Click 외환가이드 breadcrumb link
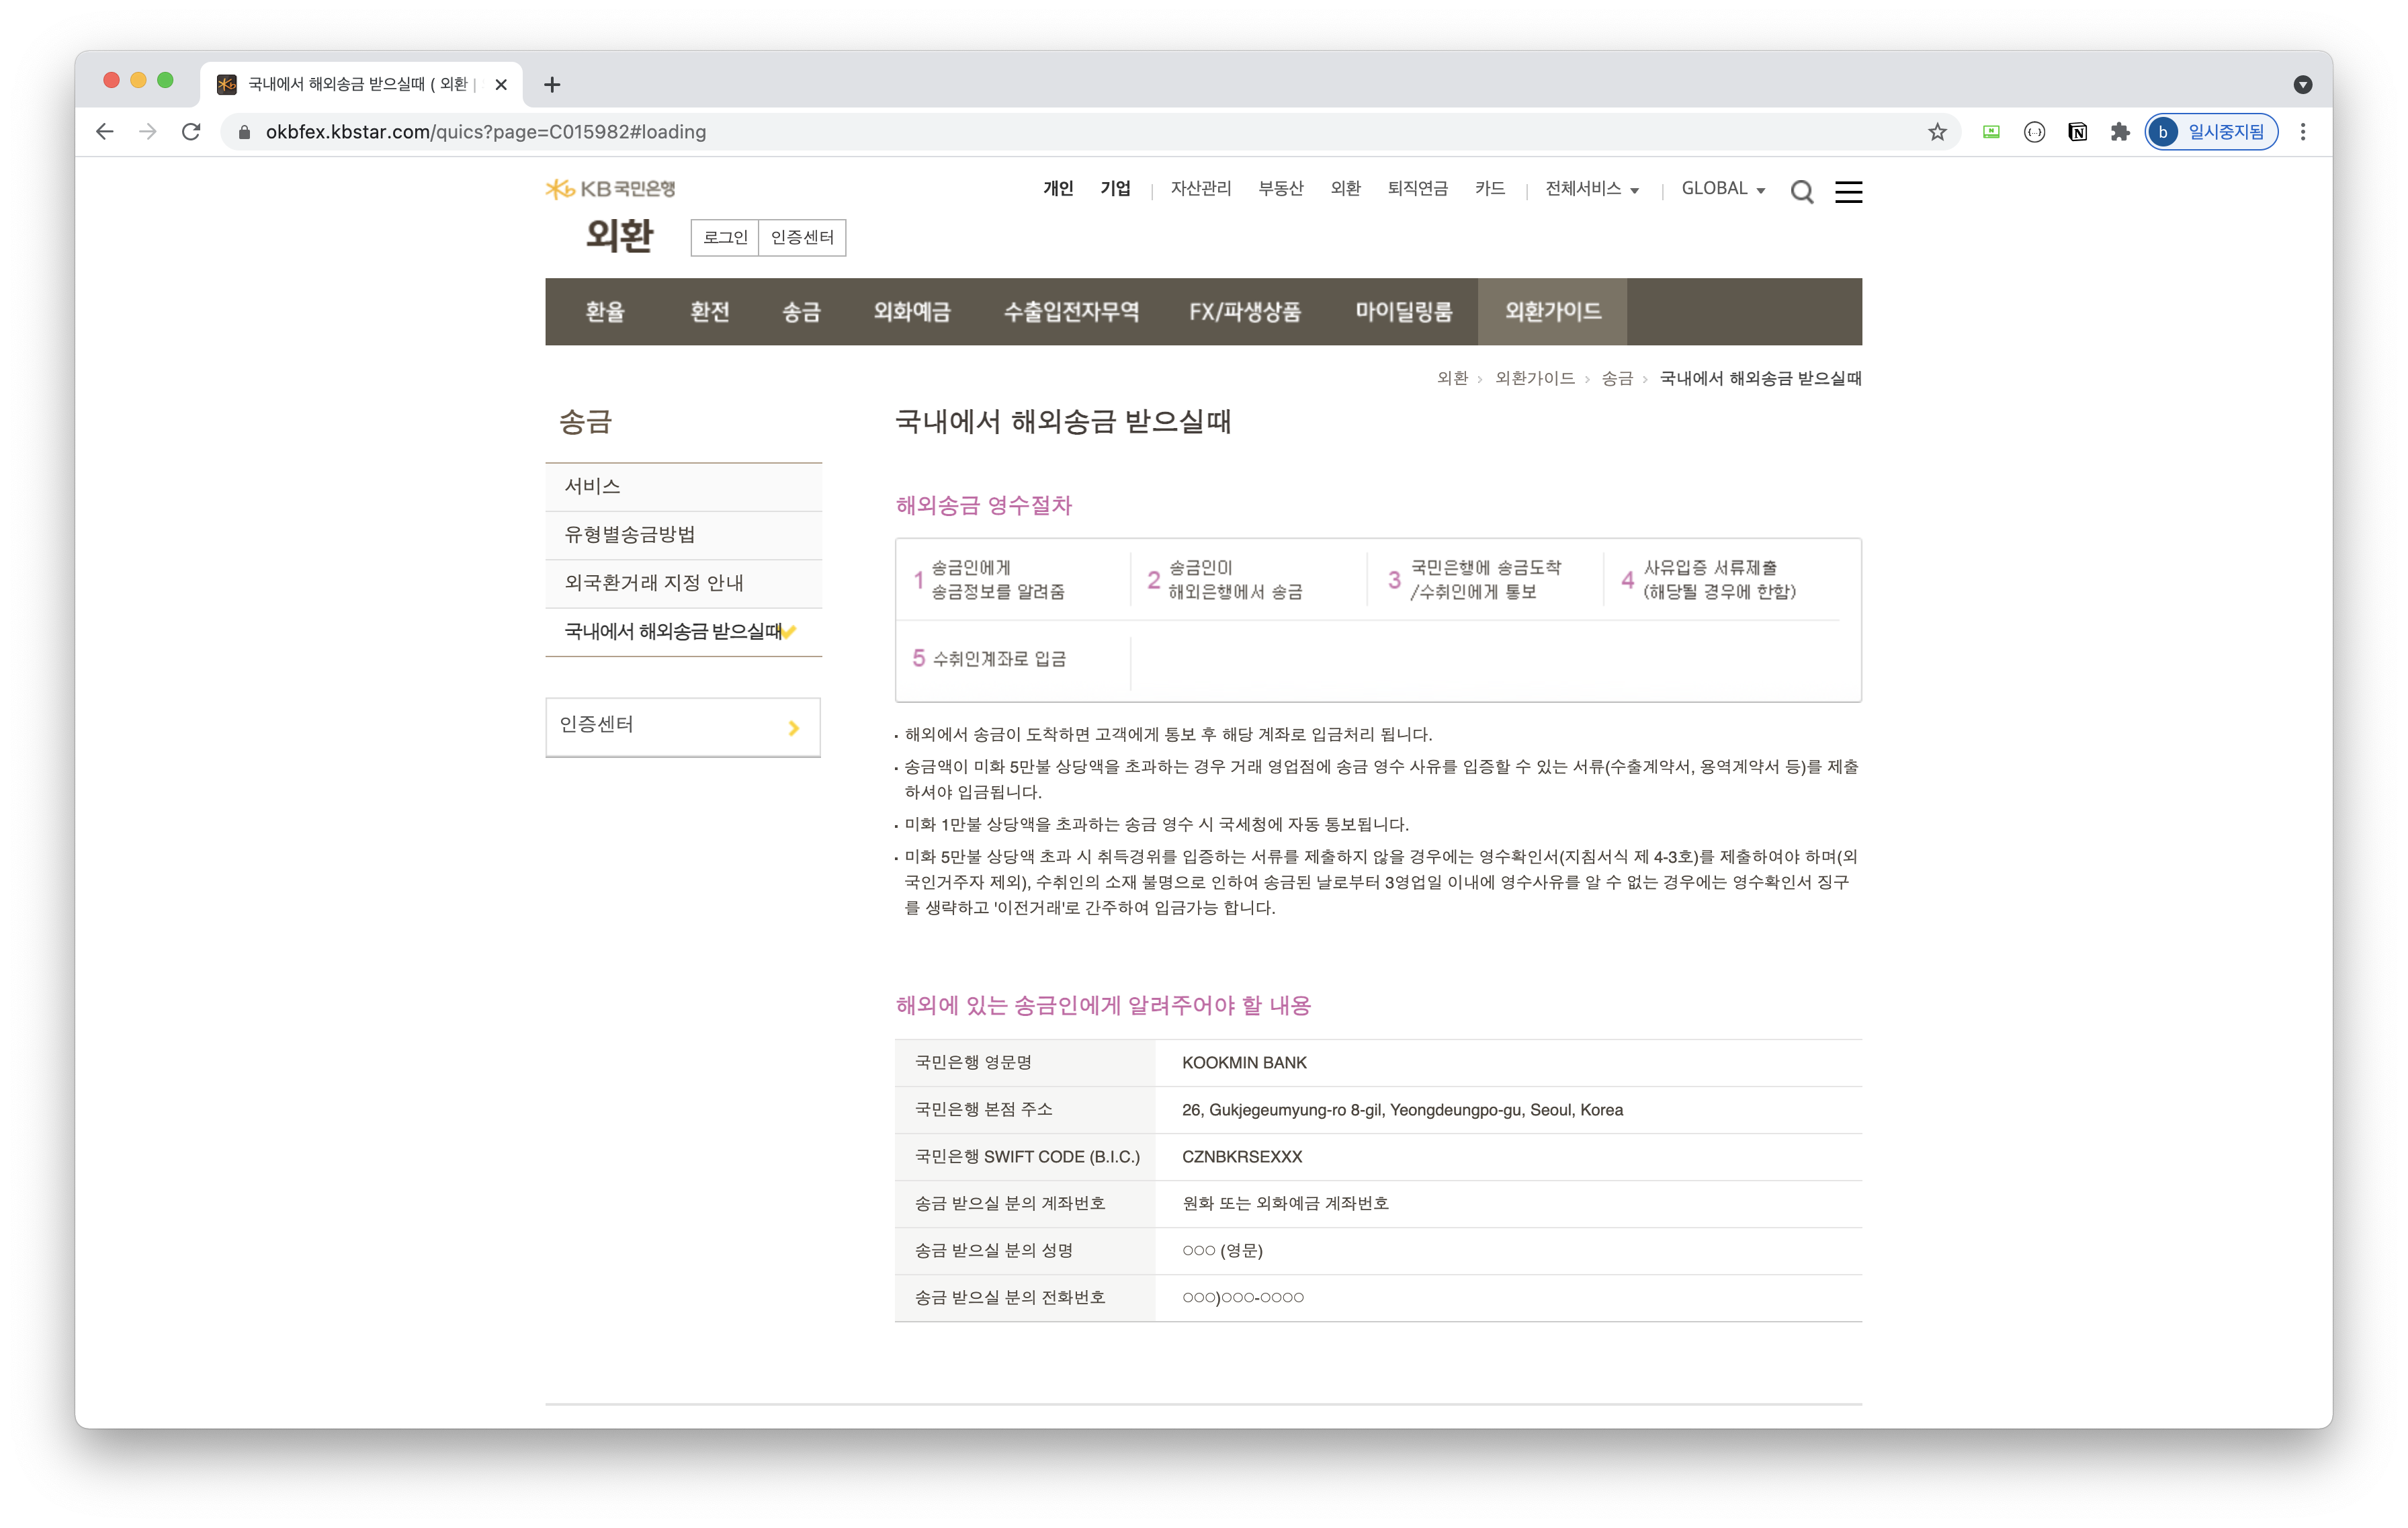The width and height of the screenshot is (2408, 1528). (x=1534, y=378)
